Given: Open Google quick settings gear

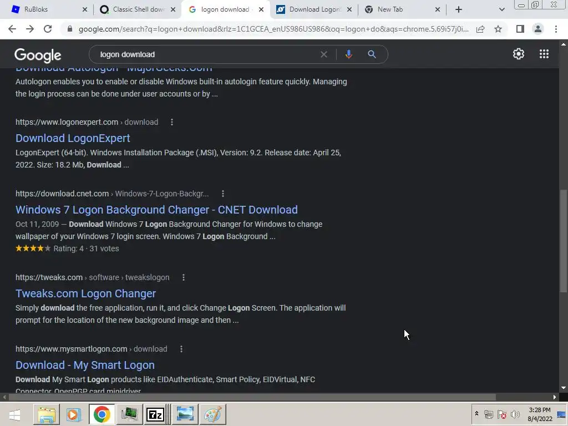Looking at the screenshot, I should click(x=519, y=54).
